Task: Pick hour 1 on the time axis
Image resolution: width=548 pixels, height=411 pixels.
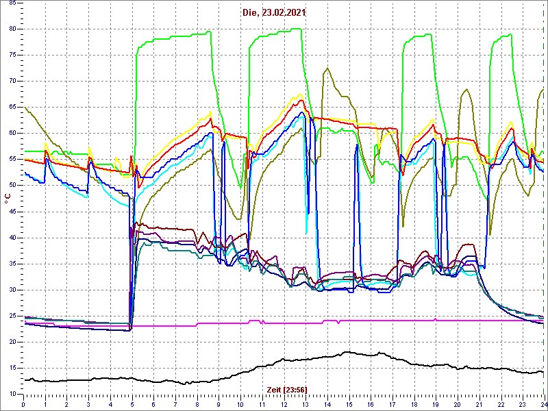Action: (45, 404)
